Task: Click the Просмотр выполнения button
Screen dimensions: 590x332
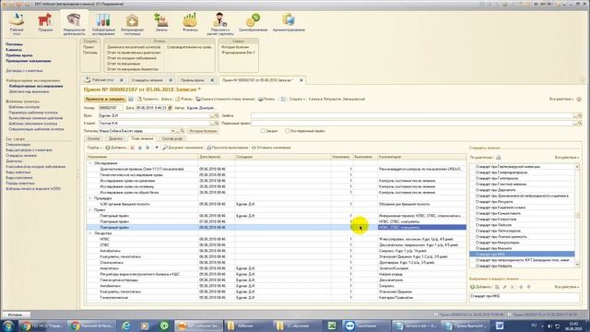Action: click(228, 148)
